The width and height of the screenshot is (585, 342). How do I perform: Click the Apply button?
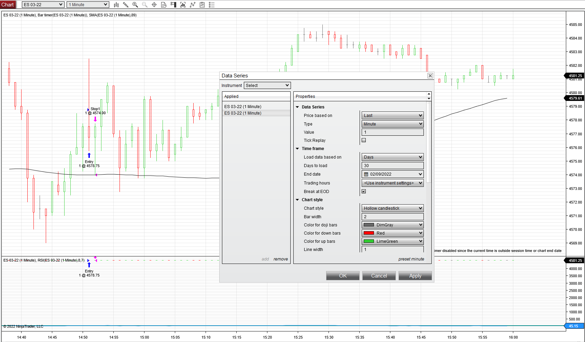coord(415,276)
